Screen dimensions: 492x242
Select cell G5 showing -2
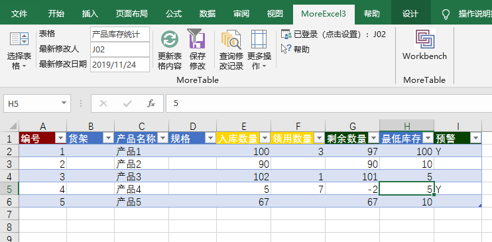pyautogui.click(x=352, y=189)
